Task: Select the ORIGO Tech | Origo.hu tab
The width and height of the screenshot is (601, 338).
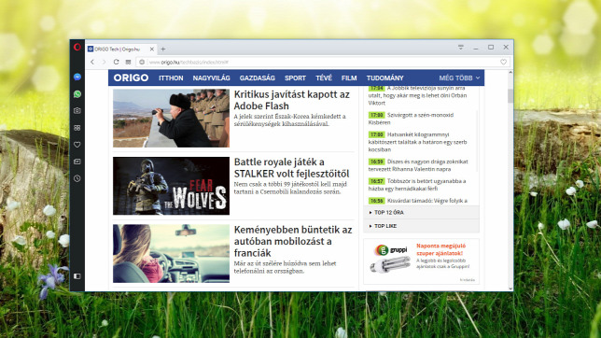Action: [x=121, y=49]
